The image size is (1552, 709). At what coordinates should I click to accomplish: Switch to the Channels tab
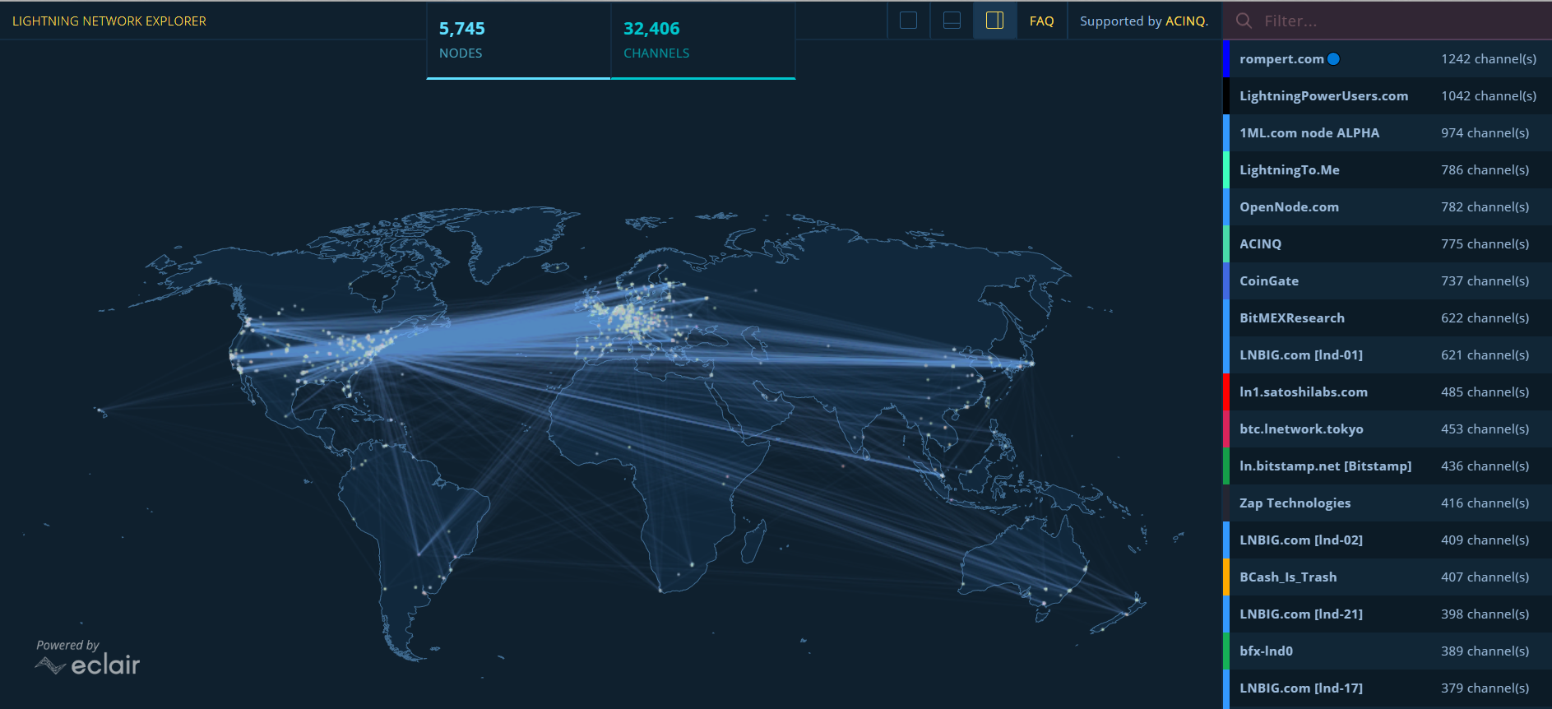click(x=702, y=40)
